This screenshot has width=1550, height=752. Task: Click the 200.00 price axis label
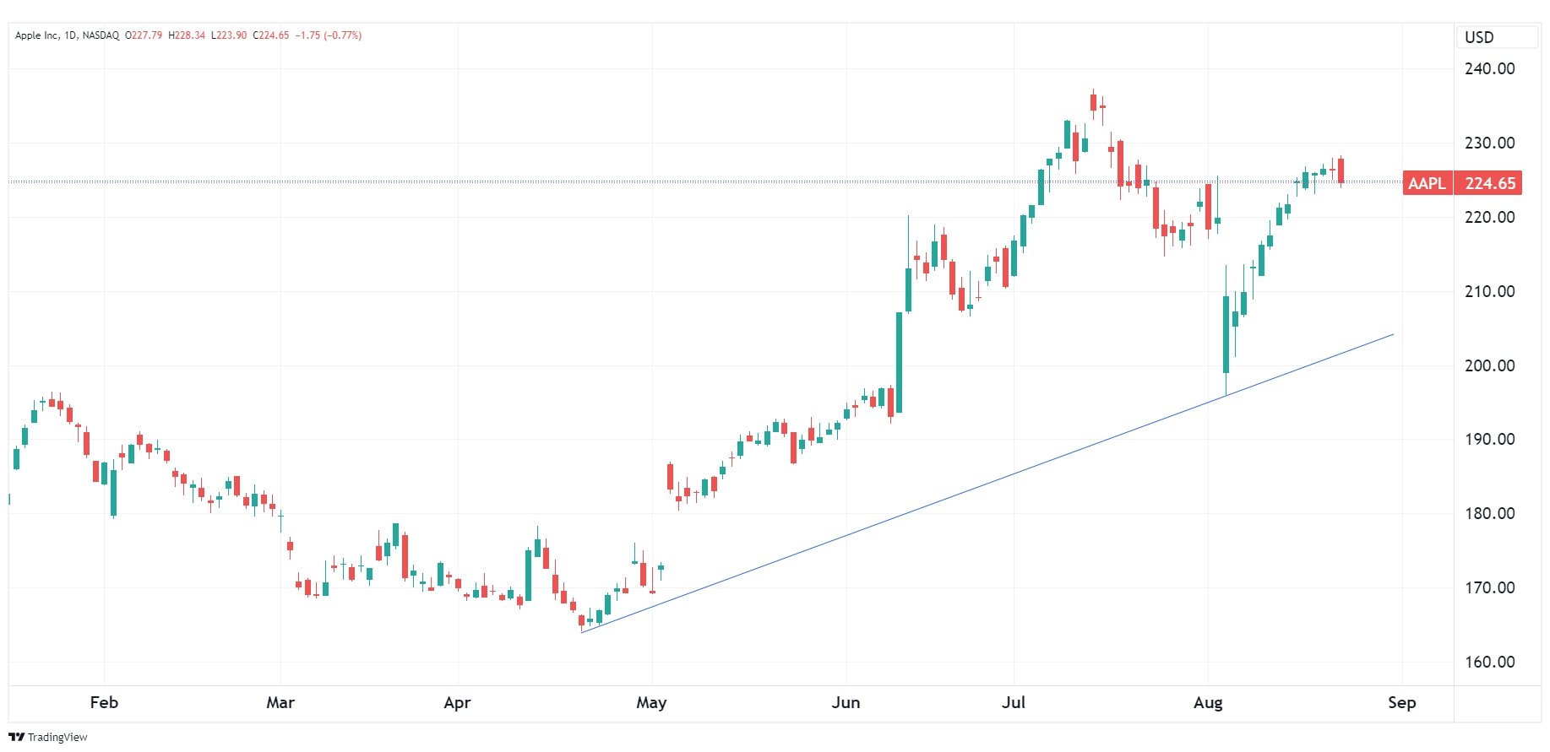coord(1489,365)
